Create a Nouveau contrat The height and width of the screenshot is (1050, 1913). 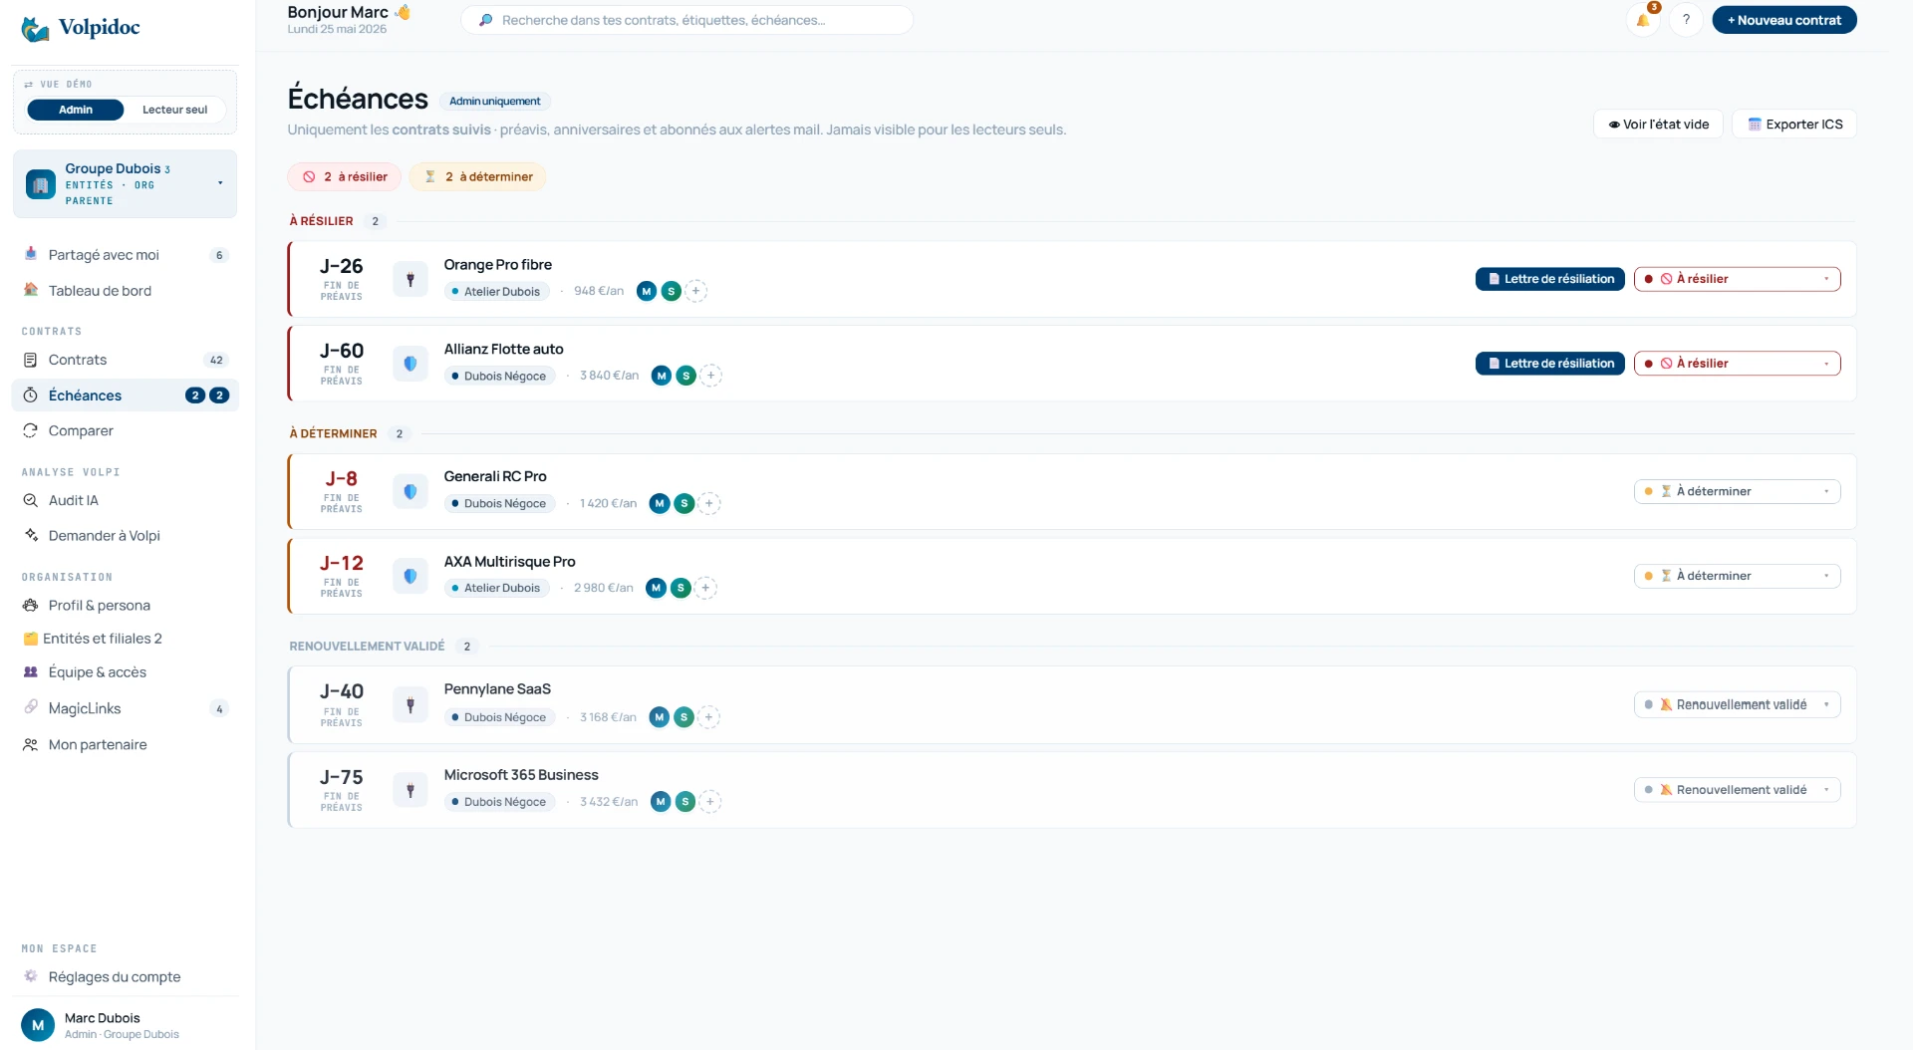point(1784,20)
